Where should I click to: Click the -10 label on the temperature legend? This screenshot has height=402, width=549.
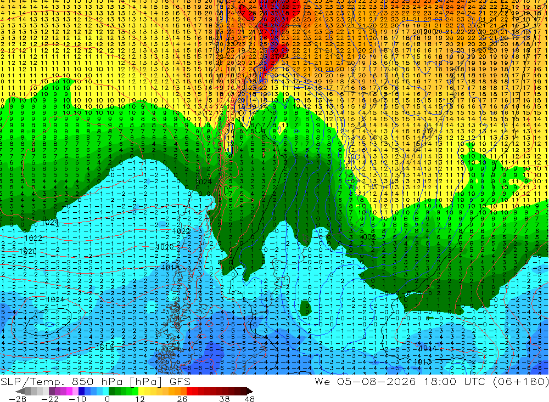77,399
